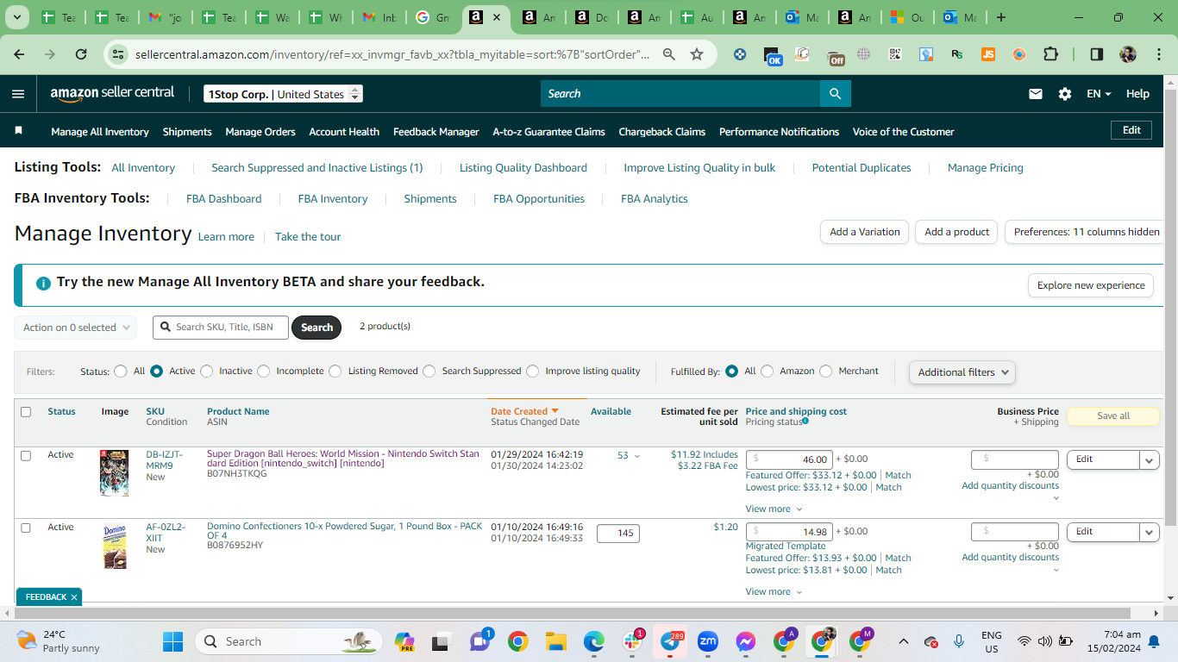Viewport: 1178px width, 662px height.
Task: Click the Search SKU, Title, ISBN field
Action: 221,328
